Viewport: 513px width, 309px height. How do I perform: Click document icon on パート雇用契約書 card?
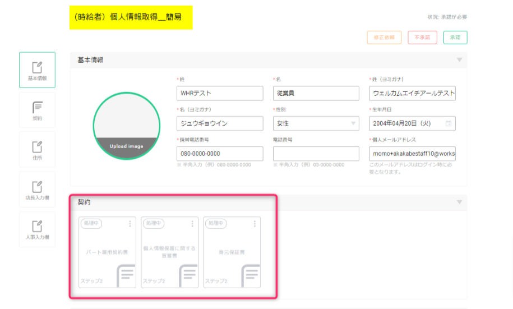click(126, 275)
